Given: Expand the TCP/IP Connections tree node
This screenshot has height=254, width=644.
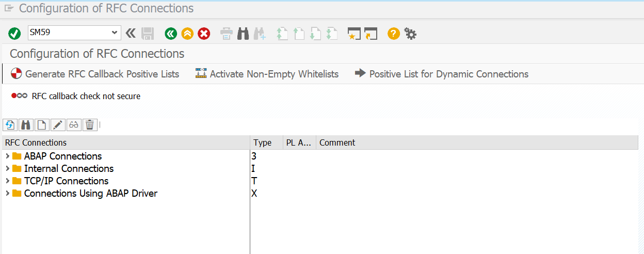Looking at the screenshot, I should pos(7,181).
